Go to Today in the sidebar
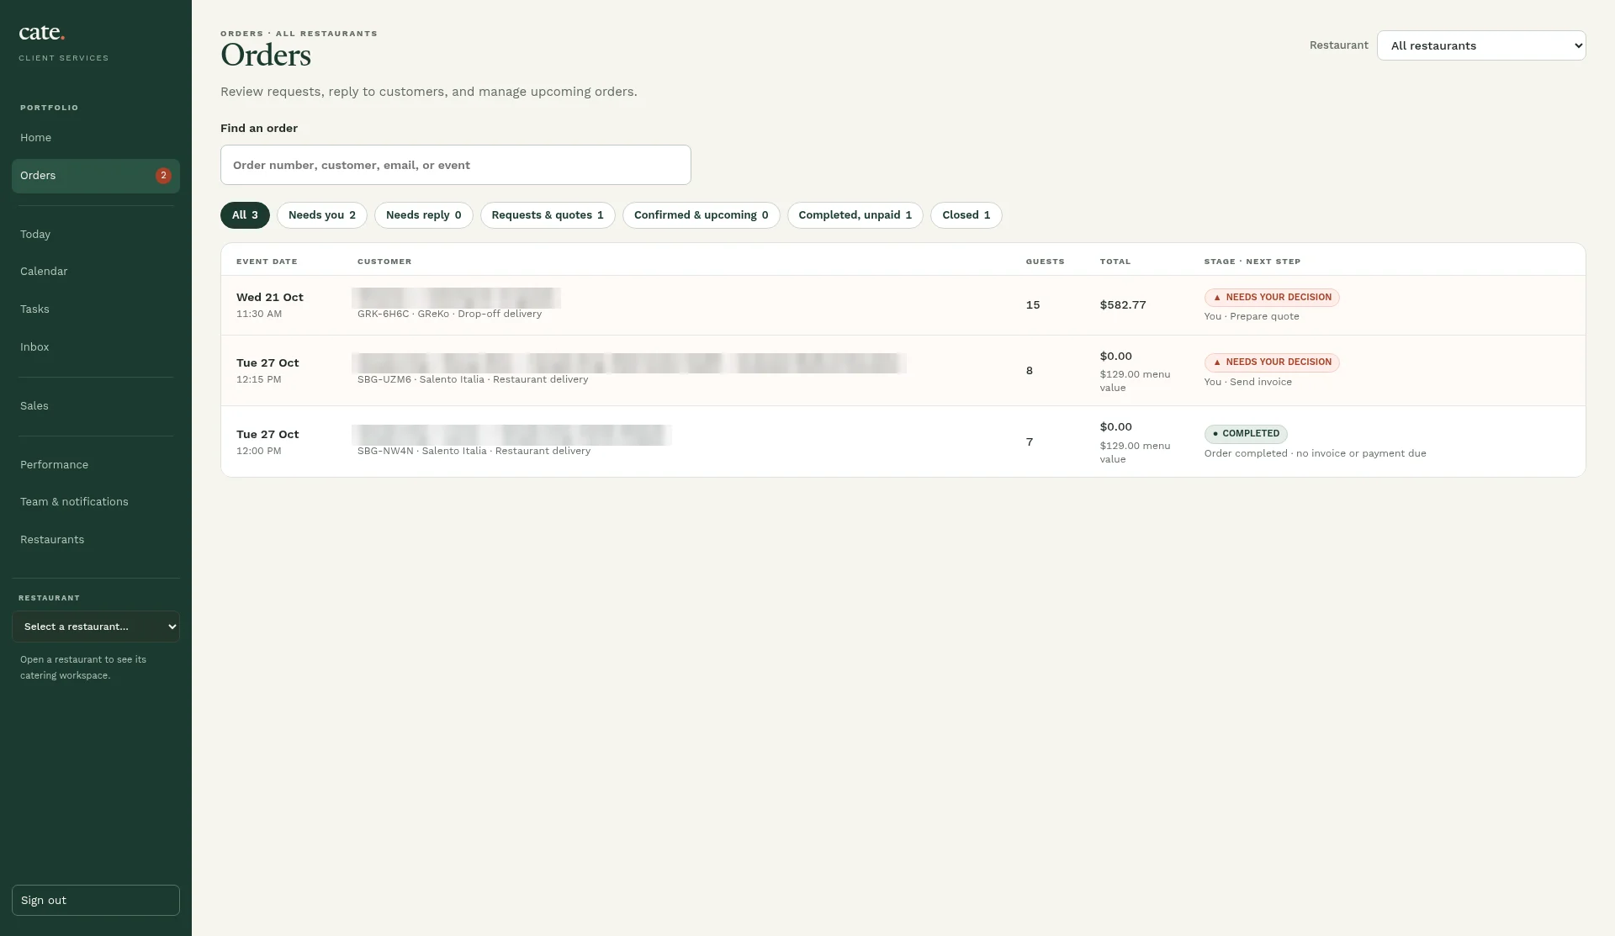 pyautogui.click(x=96, y=235)
